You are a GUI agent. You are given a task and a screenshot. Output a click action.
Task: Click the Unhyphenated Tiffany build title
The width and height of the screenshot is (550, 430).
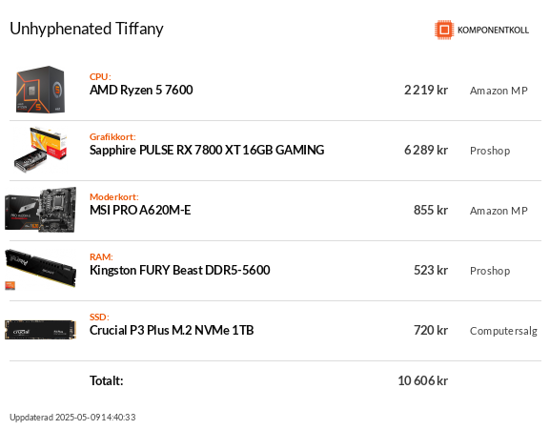point(87,30)
